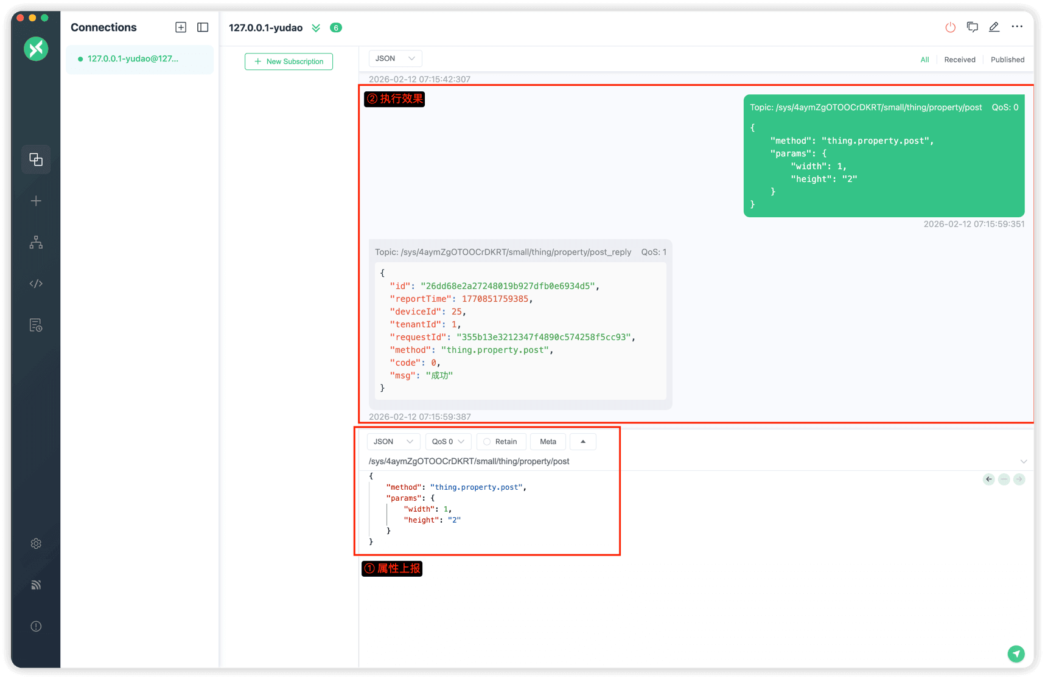Open settings gear in left sidebar
The width and height of the screenshot is (1045, 679).
click(36, 543)
